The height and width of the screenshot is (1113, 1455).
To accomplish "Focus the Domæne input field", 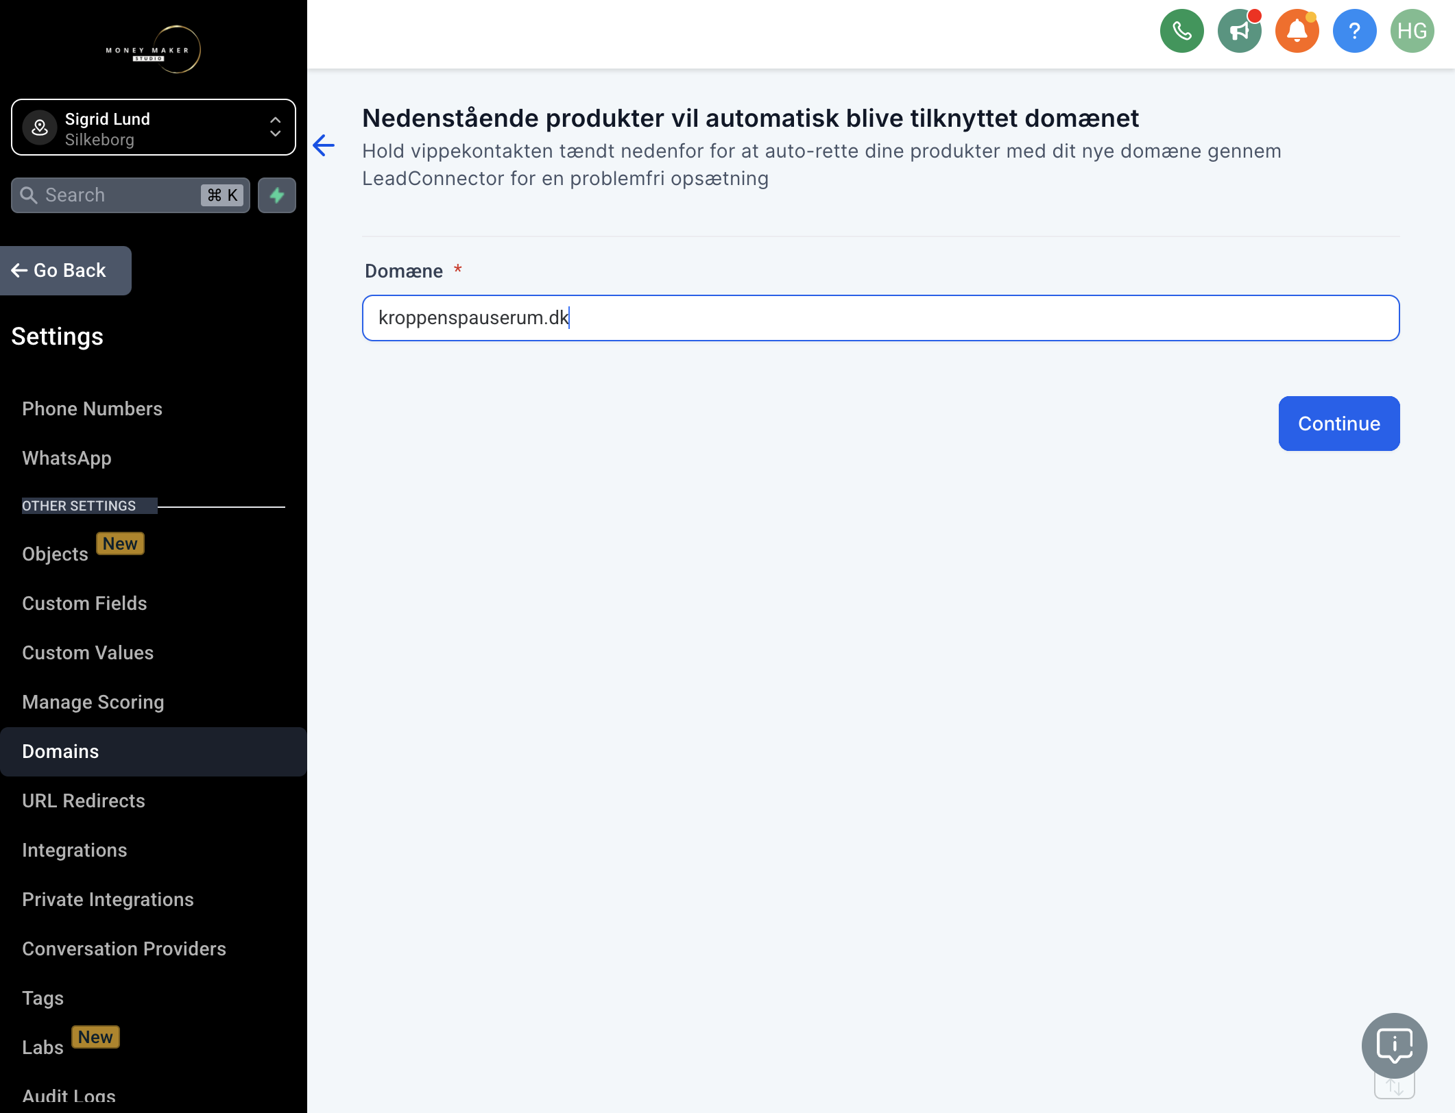I will coord(880,318).
